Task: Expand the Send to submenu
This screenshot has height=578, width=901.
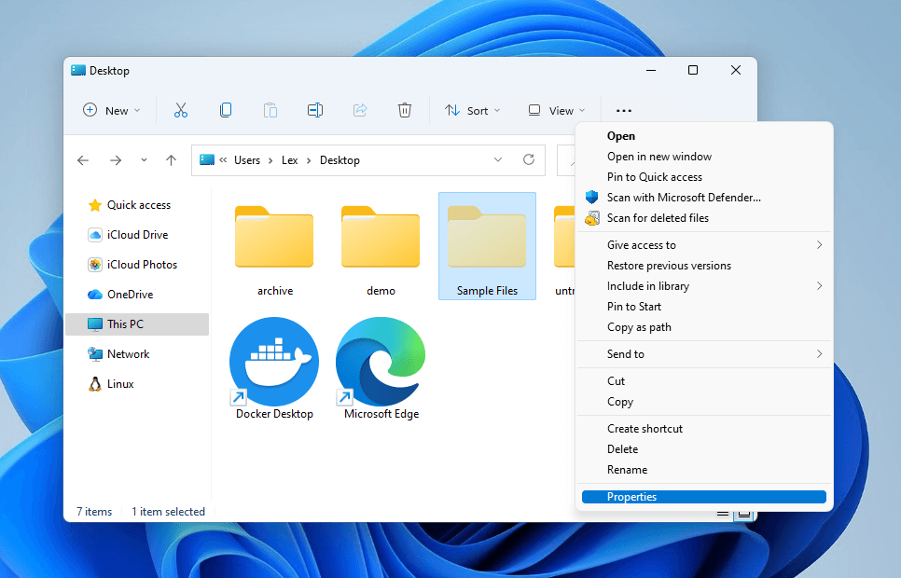Action: [704, 354]
